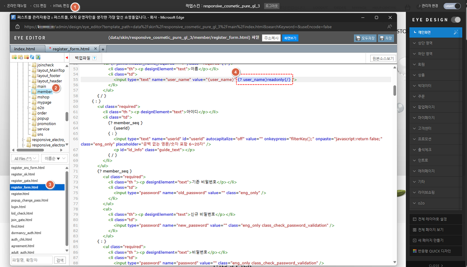Toggle the LIGHT theme switch

point(452,6)
